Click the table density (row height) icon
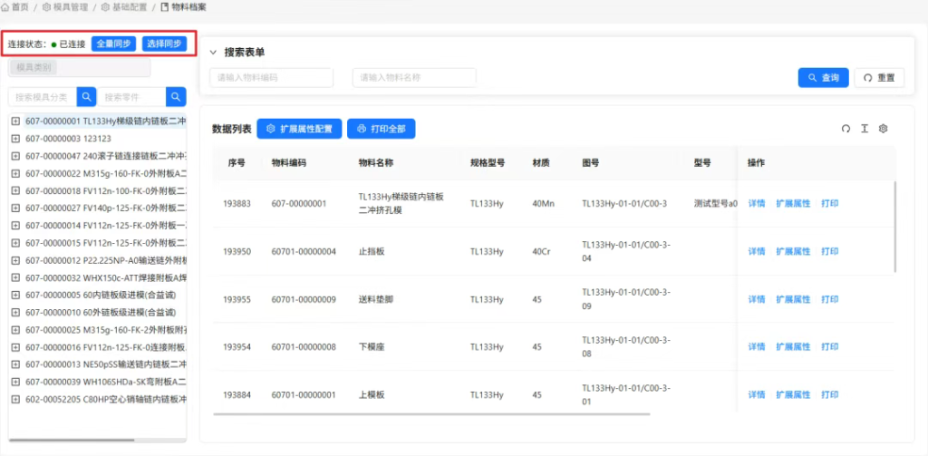Image resolution: width=928 pixels, height=456 pixels. click(865, 129)
